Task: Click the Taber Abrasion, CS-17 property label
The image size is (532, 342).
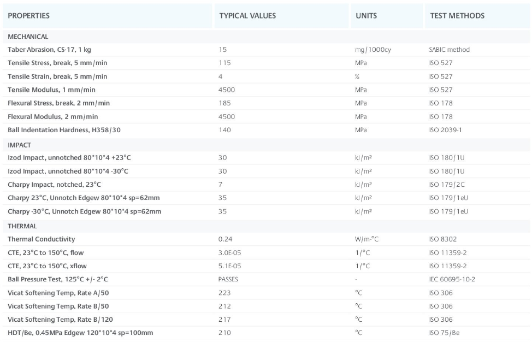Action: click(48, 50)
